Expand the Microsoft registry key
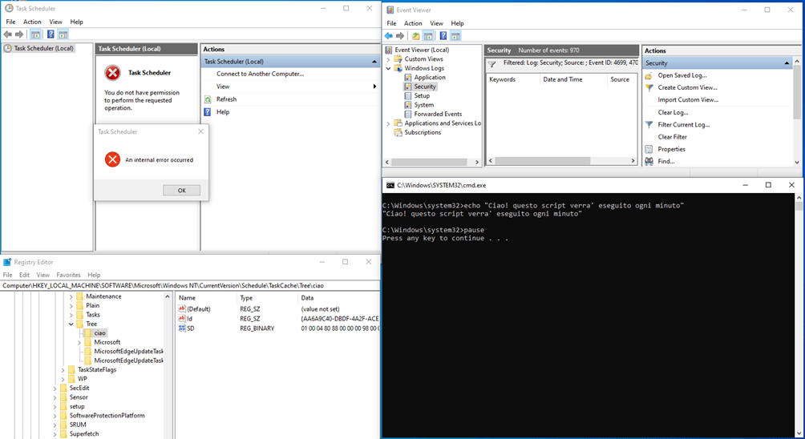 [x=79, y=342]
